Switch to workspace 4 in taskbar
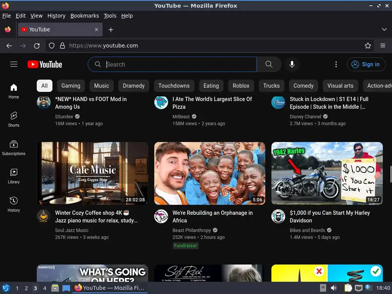The image size is (392, 294). coord(44,288)
